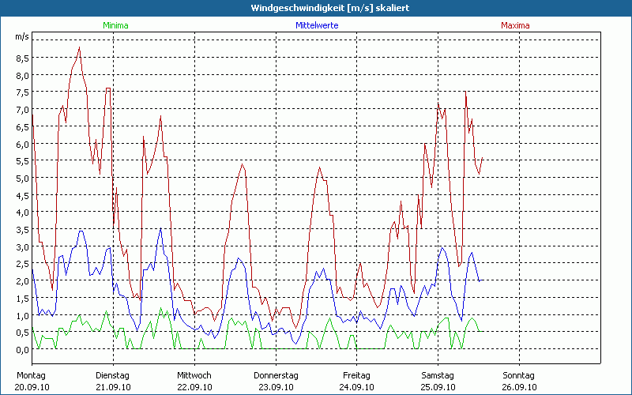This screenshot has height=395, width=632.
Task: Select the blue 'Mittelwerte' legend label
Action: click(x=317, y=25)
